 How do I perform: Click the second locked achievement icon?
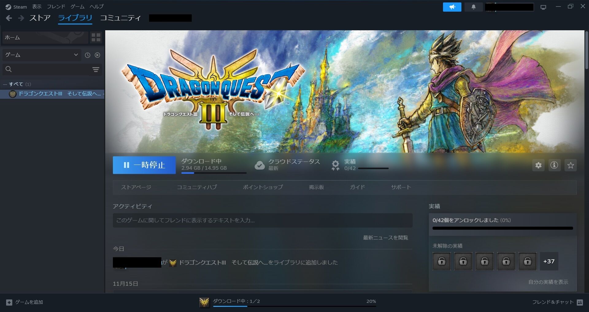(463, 261)
